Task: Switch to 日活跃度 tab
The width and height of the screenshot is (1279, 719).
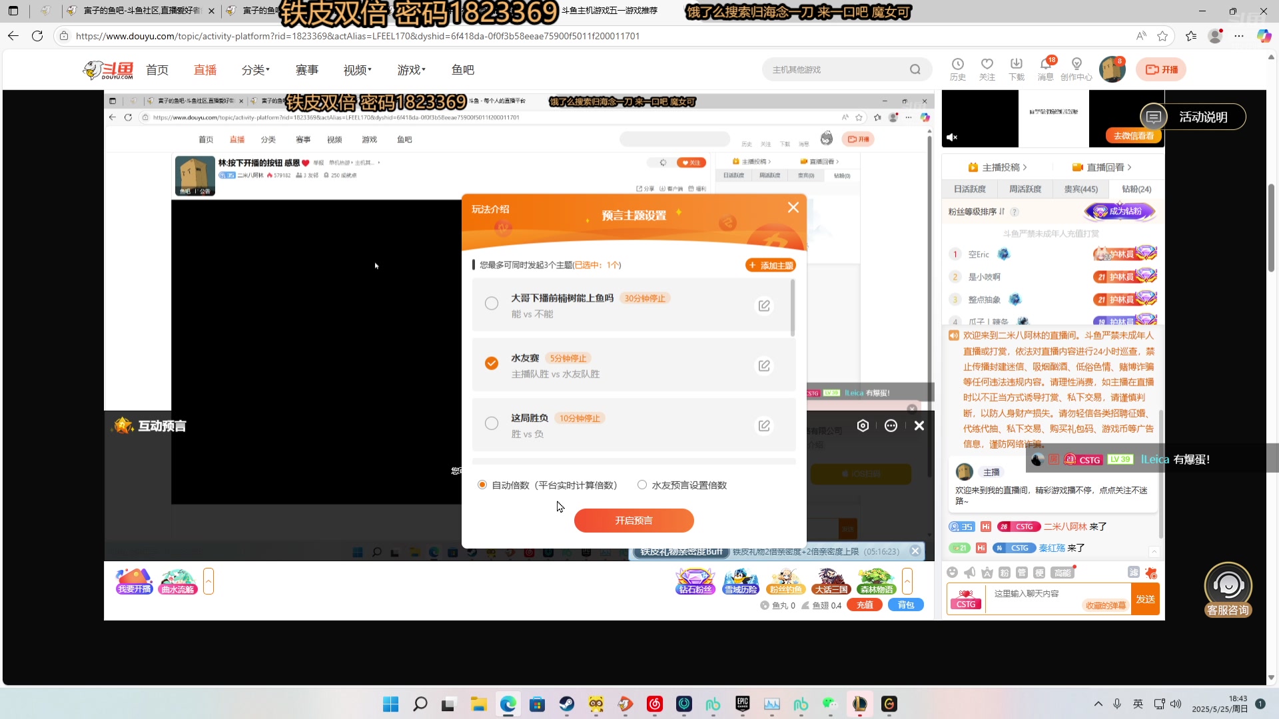Action: point(969,189)
